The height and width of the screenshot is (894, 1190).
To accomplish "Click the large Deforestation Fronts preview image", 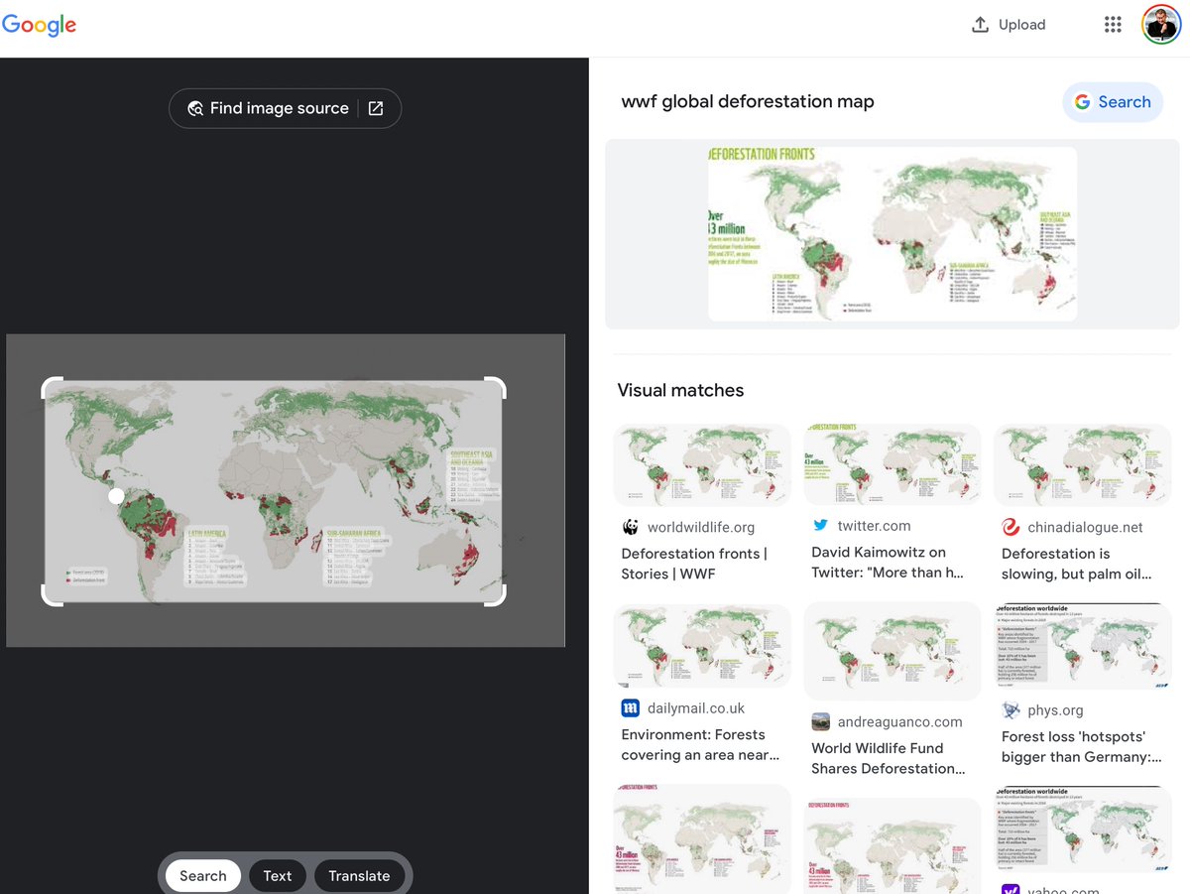I will 892,234.
